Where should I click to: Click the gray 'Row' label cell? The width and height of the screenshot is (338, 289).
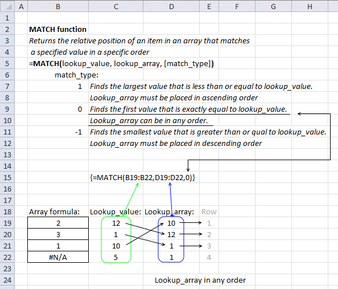(x=209, y=211)
